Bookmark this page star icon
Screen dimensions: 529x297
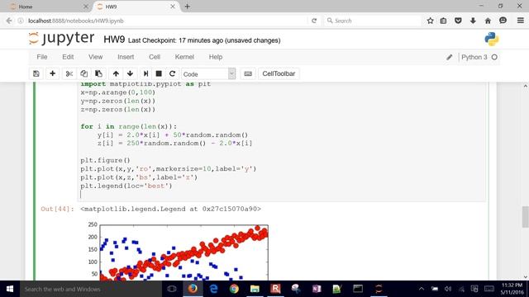tap(430, 21)
